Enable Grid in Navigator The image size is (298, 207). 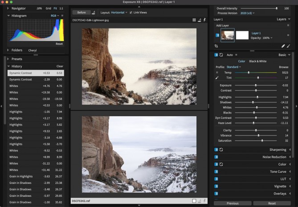click(48, 8)
